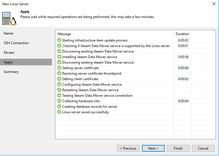The width and height of the screenshot is (219, 156).
Task: Select the Apply step in sidebar
Action: [26, 62]
